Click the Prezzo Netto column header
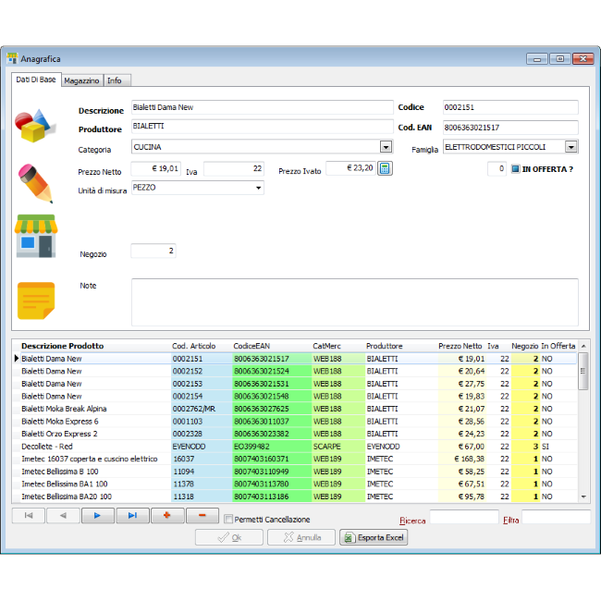 [460, 346]
